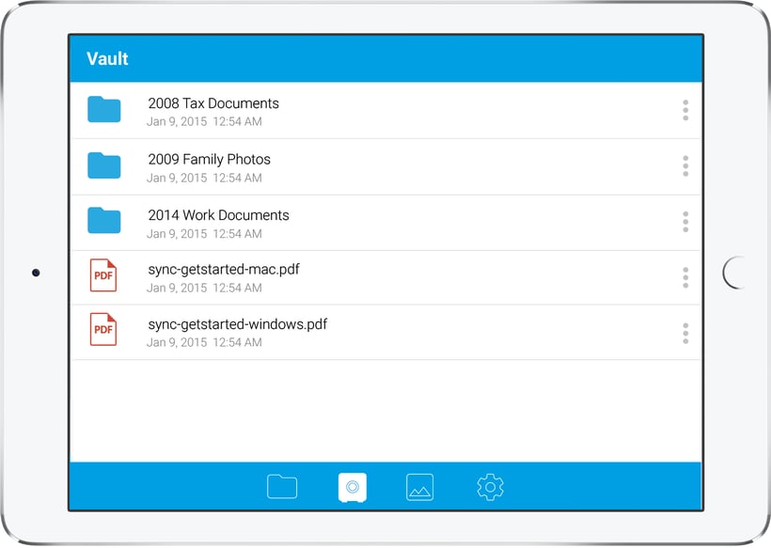Click the 2014 Work Documents folder icon
This screenshot has height=548, width=771.
click(103, 220)
